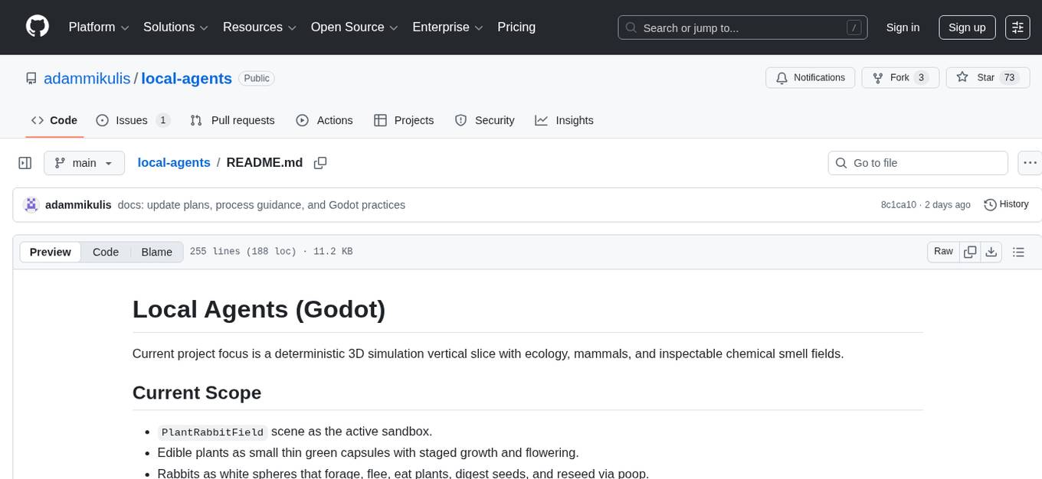Open the 8c1ca10 commit link
The width and height of the screenshot is (1042, 479).
tap(898, 205)
